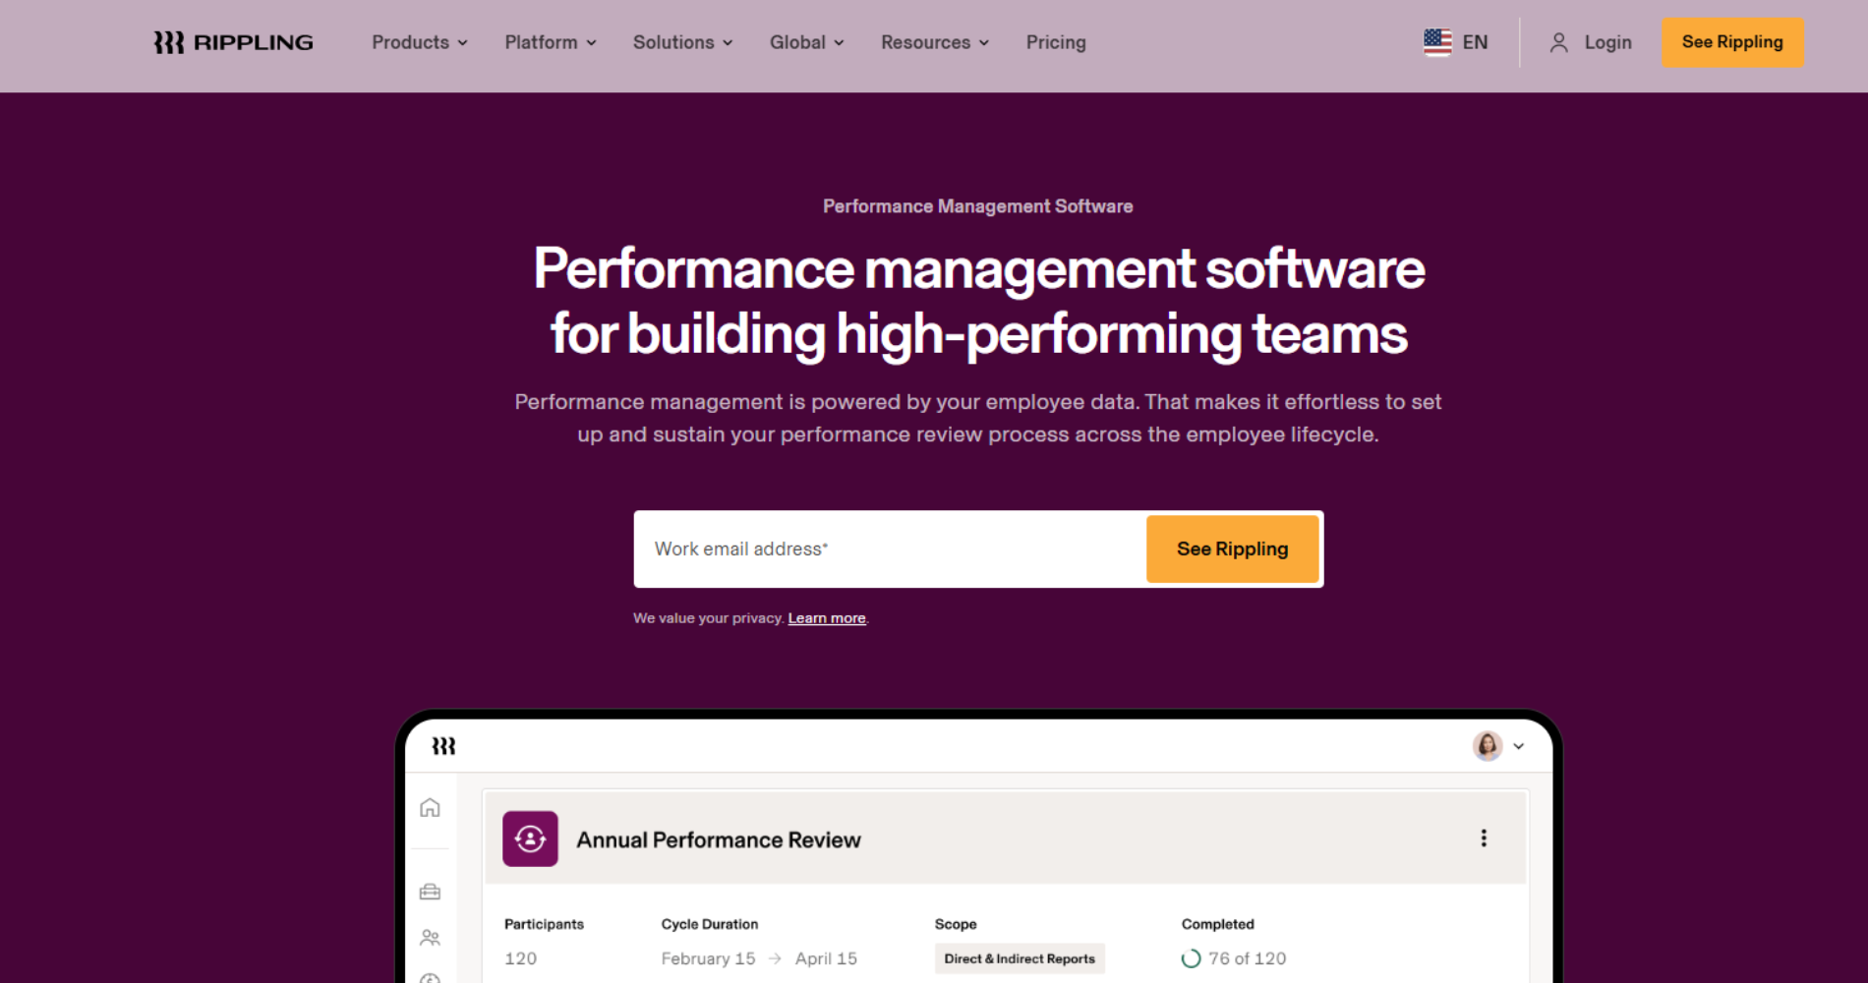Open the briefcase icon in the sidebar
Image resolution: width=1868 pixels, height=983 pixels.
pyautogui.click(x=430, y=892)
